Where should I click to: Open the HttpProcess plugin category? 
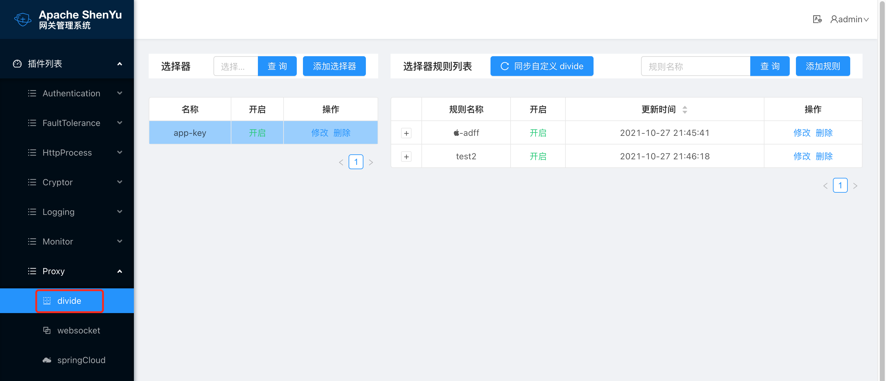tap(67, 153)
